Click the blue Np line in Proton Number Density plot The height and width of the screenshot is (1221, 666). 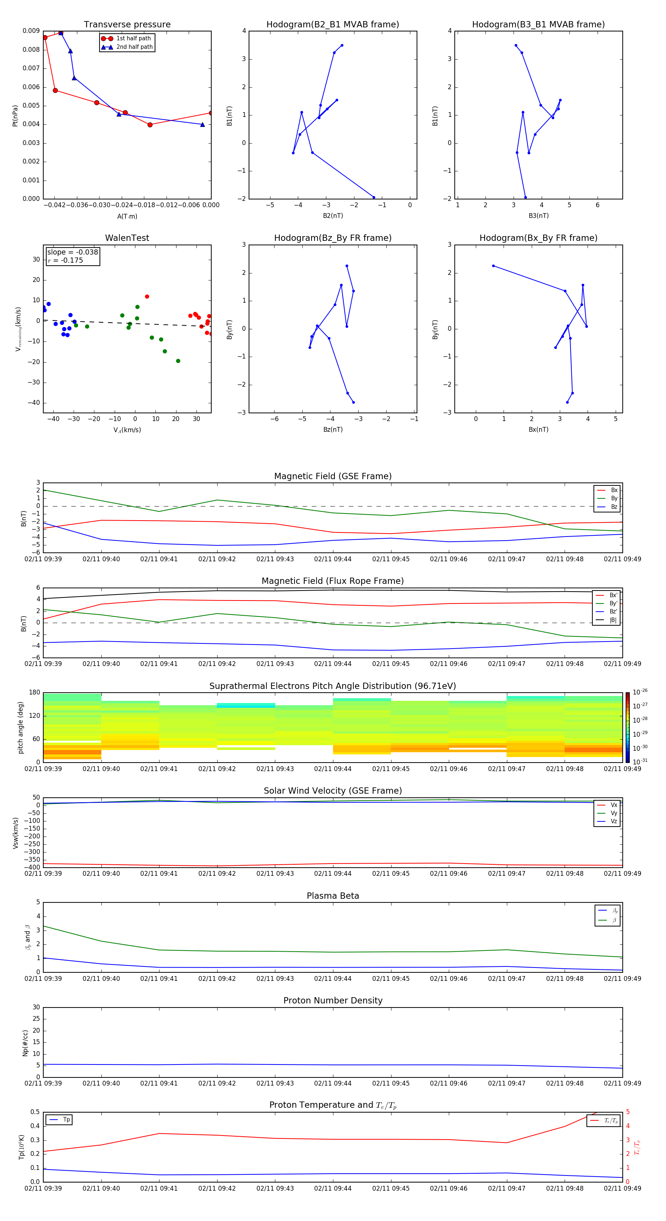click(x=333, y=1065)
